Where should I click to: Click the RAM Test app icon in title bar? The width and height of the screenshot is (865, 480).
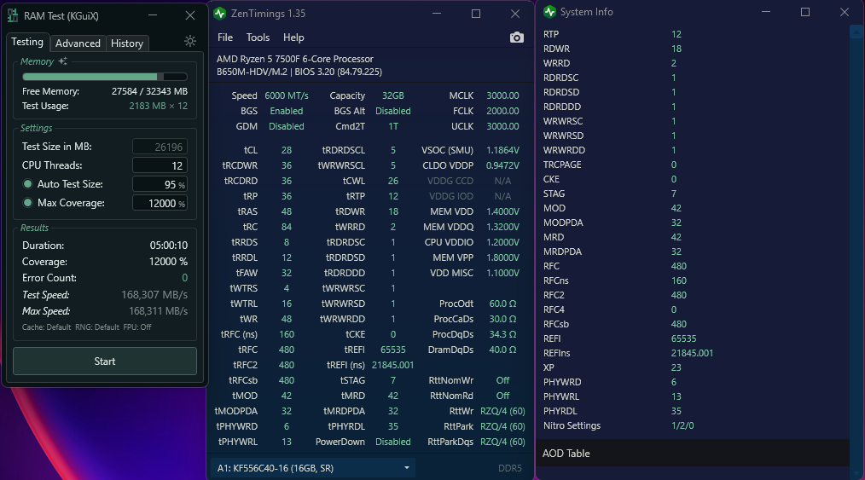click(x=13, y=15)
